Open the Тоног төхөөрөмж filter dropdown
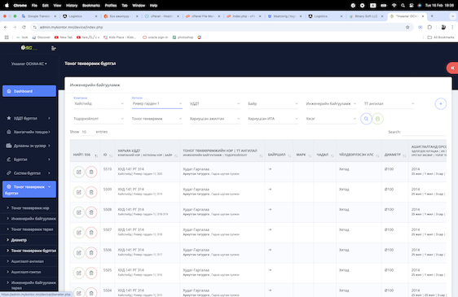The width and height of the screenshot is (458, 297). click(x=156, y=119)
